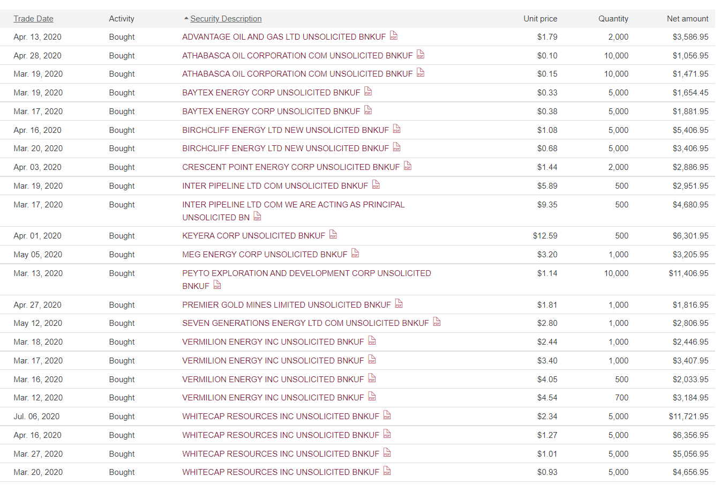Open PDF icon for Inter Pipeline $5.89 trade

(376, 185)
